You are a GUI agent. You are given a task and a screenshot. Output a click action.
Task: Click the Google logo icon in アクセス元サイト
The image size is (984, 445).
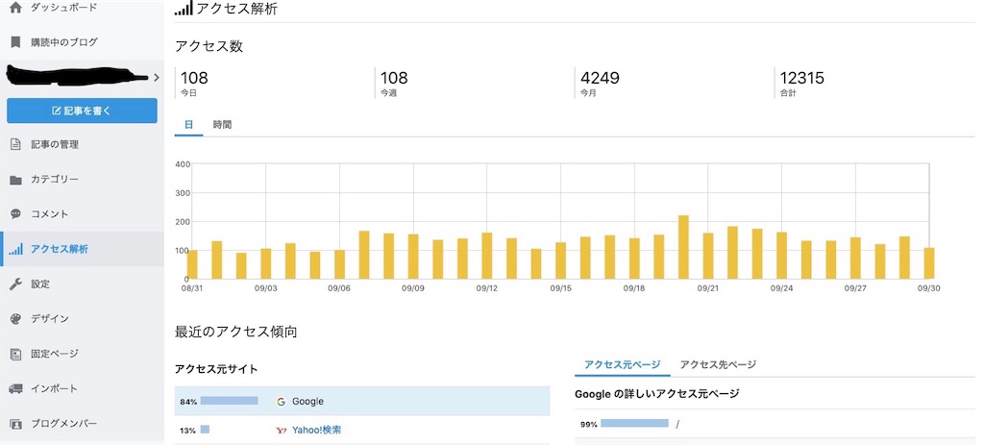tap(282, 401)
